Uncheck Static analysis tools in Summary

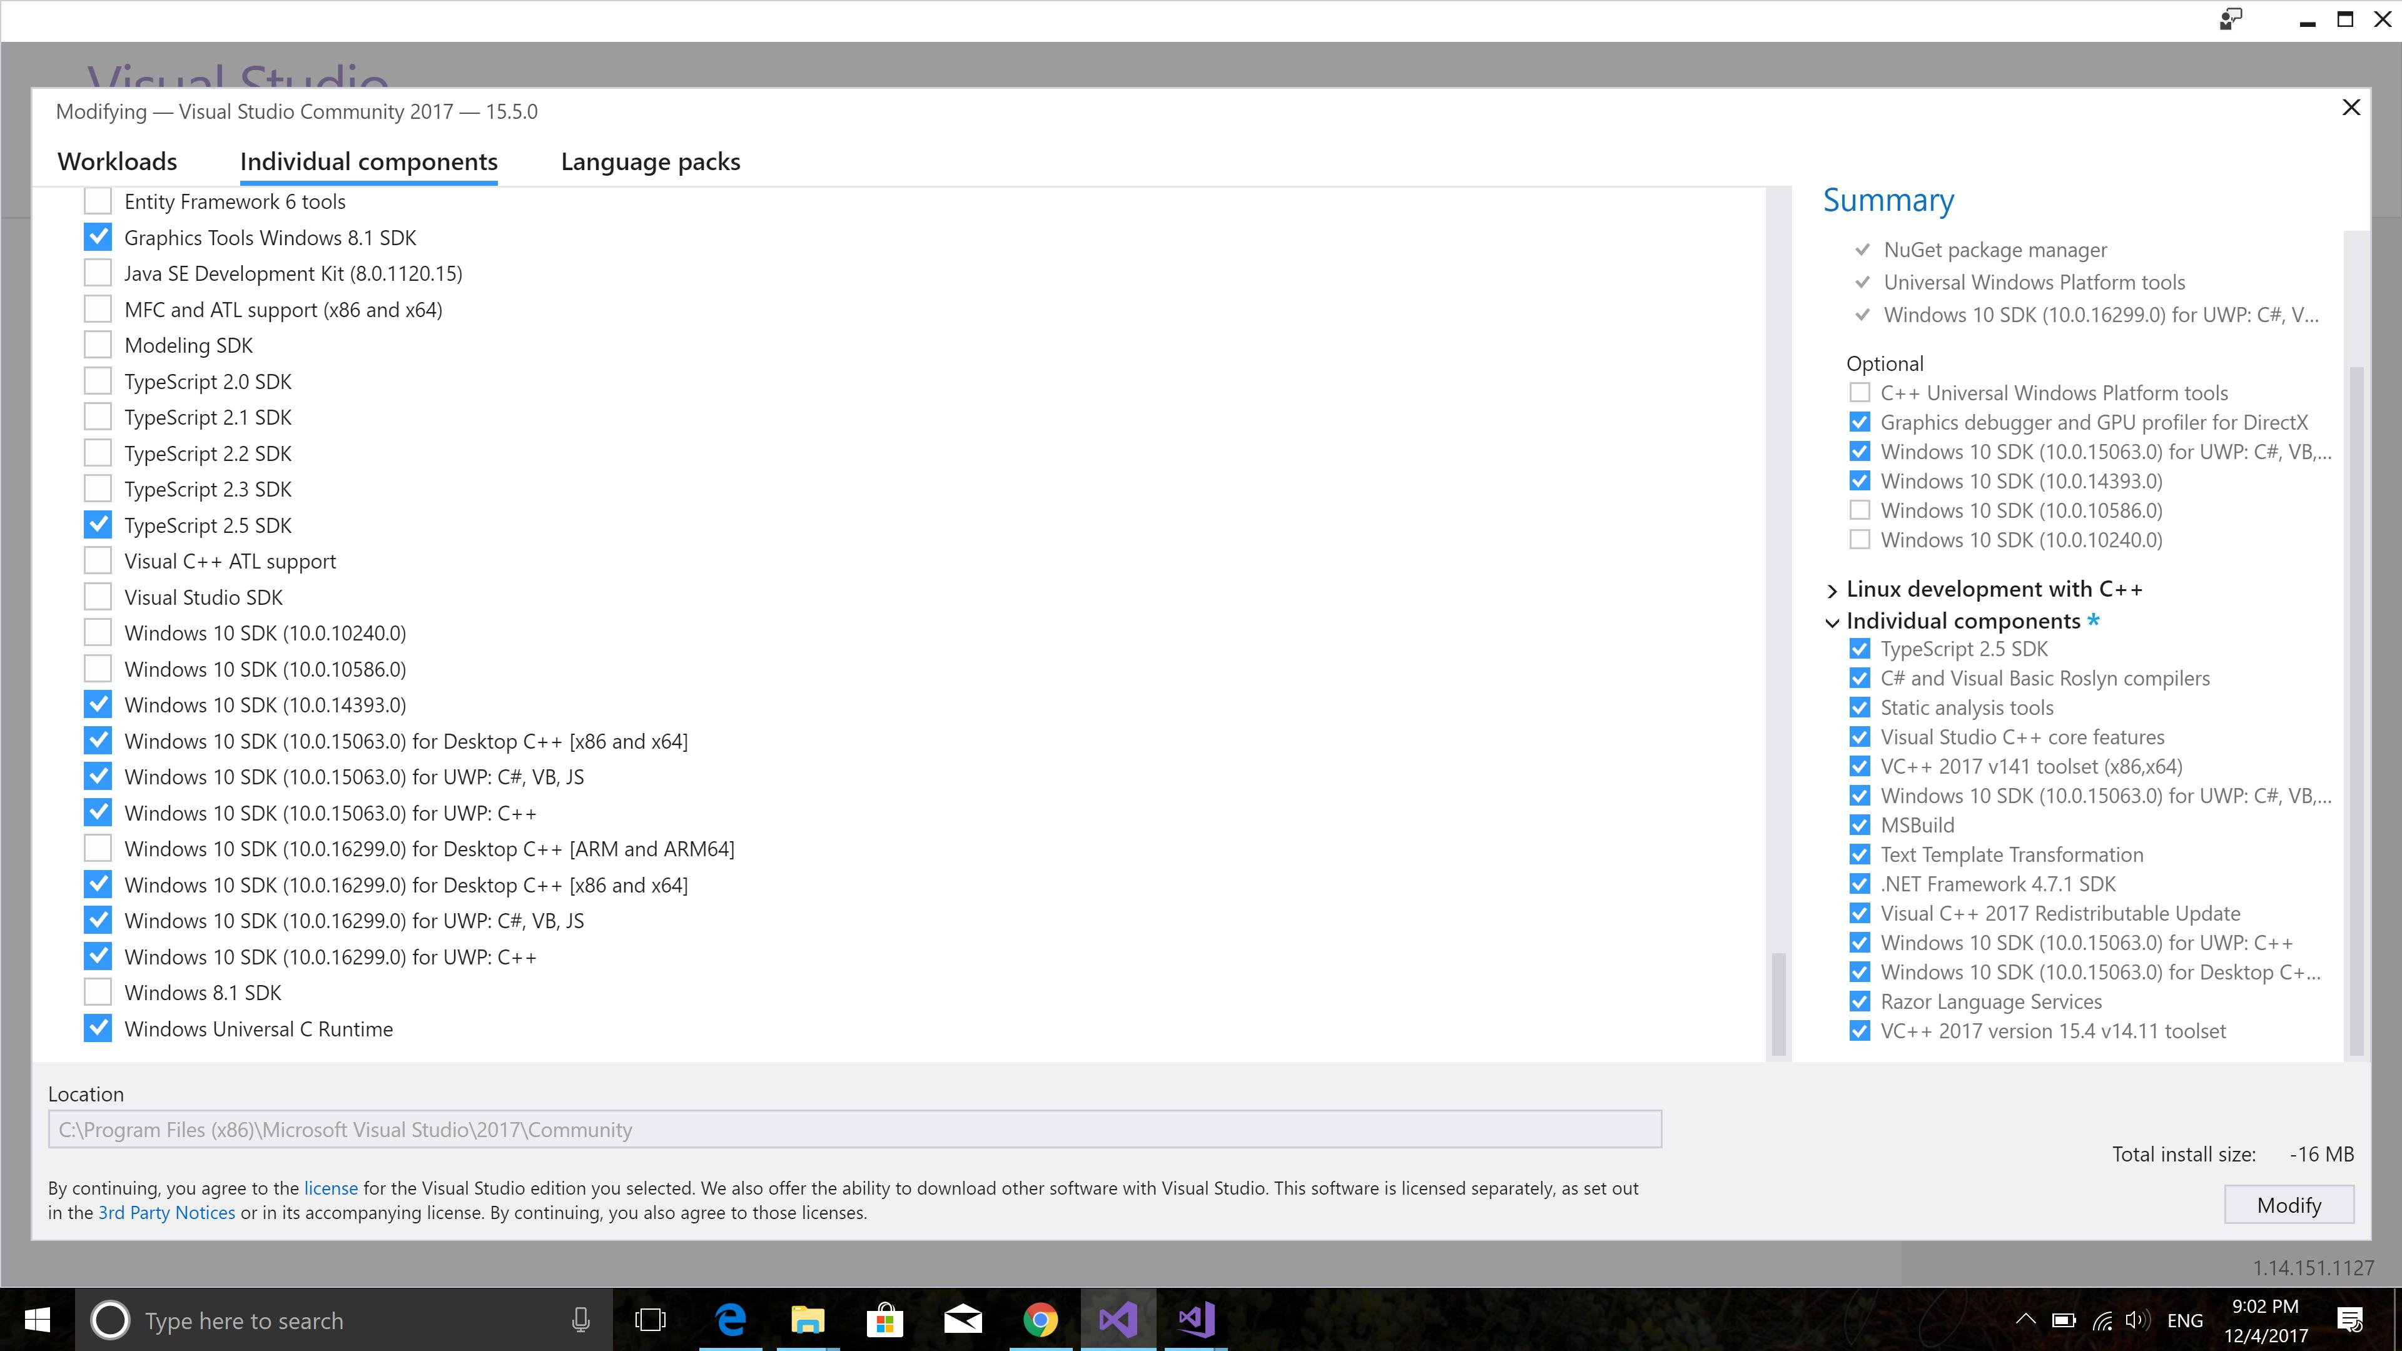coord(1859,707)
